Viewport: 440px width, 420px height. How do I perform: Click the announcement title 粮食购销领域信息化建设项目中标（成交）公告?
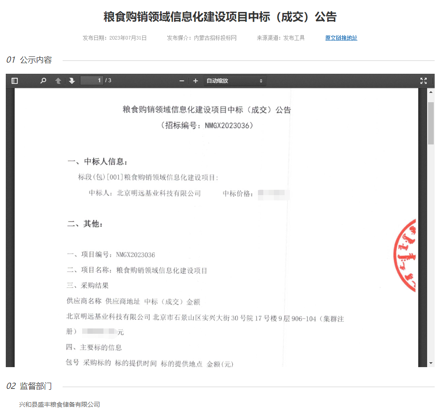pyautogui.click(x=220, y=16)
